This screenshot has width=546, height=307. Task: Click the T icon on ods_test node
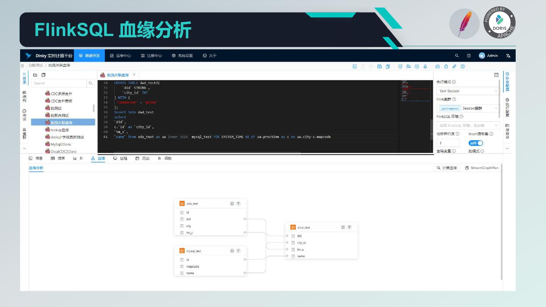click(x=238, y=204)
